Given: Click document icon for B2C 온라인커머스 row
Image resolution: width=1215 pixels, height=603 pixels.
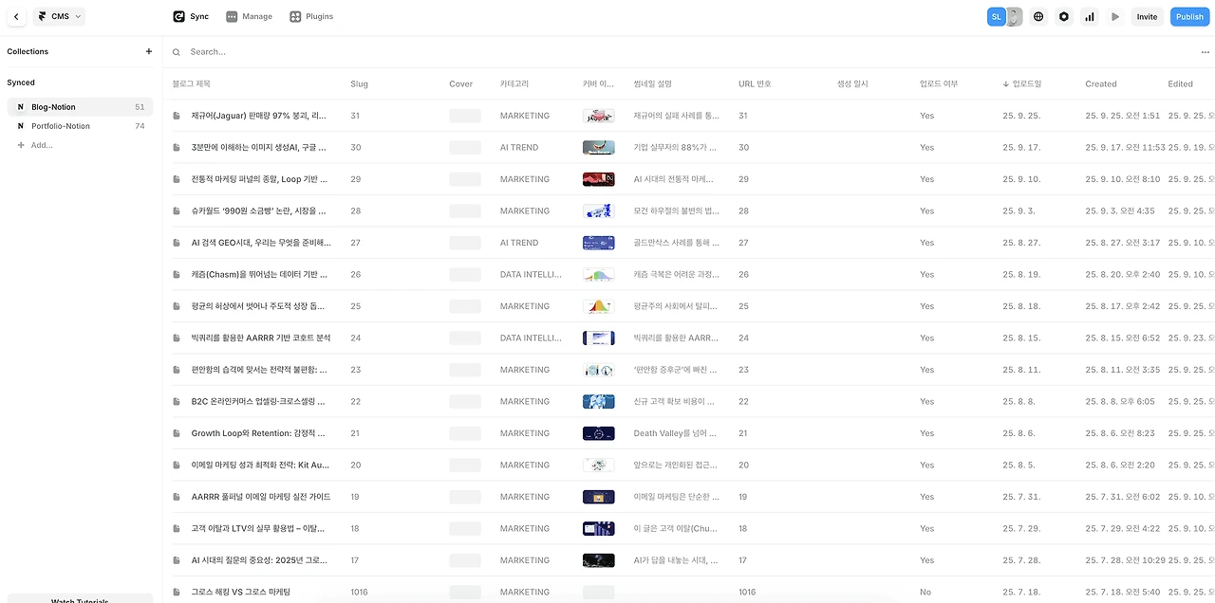Looking at the screenshot, I should (177, 402).
